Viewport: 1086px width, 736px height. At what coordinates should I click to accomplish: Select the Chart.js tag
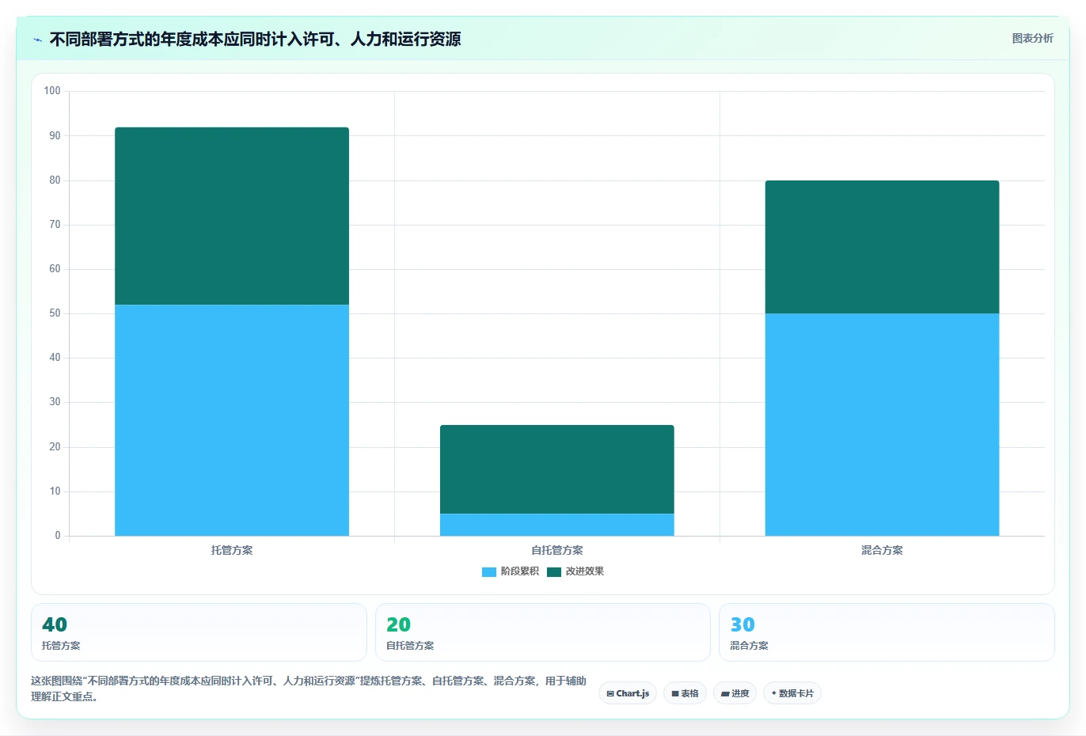628,693
